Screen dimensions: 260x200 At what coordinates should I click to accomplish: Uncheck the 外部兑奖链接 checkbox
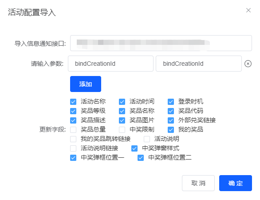[171, 120]
